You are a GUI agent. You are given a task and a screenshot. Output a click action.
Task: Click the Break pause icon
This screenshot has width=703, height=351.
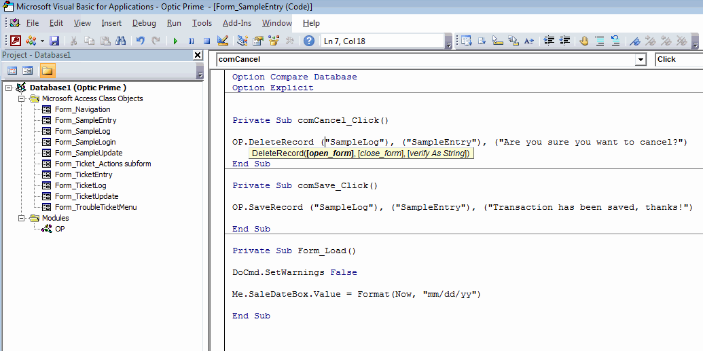coord(191,41)
